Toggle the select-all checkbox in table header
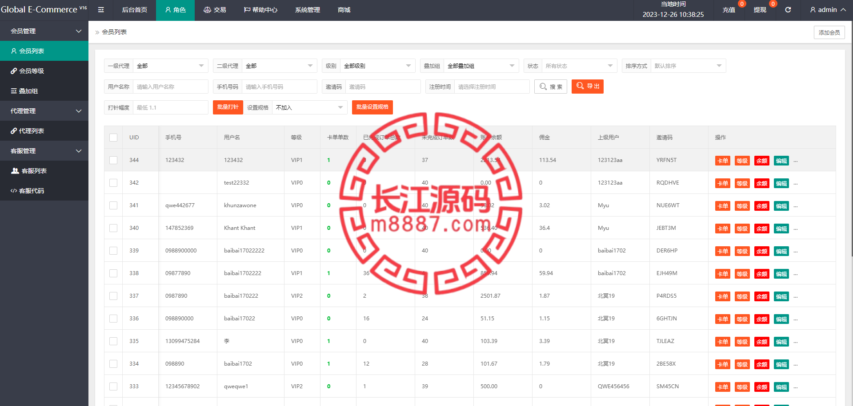Image resolution: width=853 pixels, height=406 pixels. (113, 138)
